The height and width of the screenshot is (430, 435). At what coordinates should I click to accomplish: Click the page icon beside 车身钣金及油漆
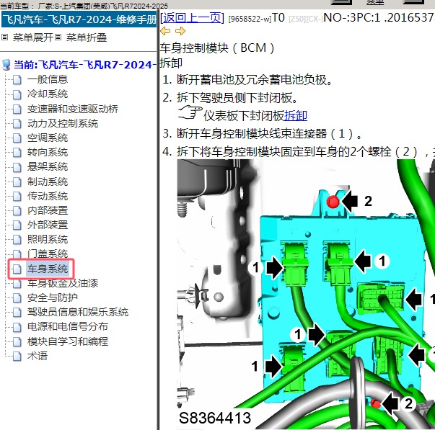click(x=17, y=284)
